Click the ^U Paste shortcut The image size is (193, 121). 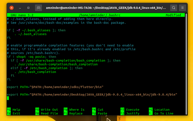coord(100,113)
